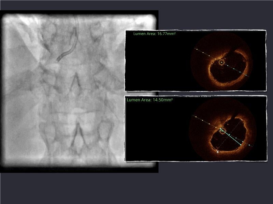The height and width of the screenshot is (204, 273).
Task: Select the lower-right endpoint of top dotted line
Action: pyautogui.click(x=250, y=76)
